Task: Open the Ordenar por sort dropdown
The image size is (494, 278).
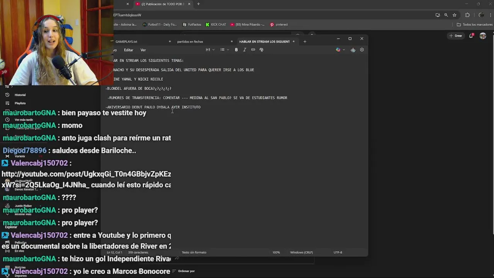Action: pos(184,271)
